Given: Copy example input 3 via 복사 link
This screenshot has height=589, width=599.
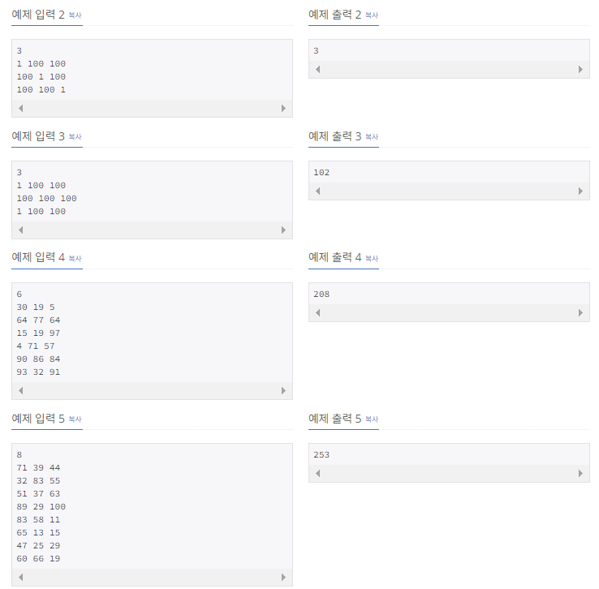Looking at the screenshot, I should 75,136.
